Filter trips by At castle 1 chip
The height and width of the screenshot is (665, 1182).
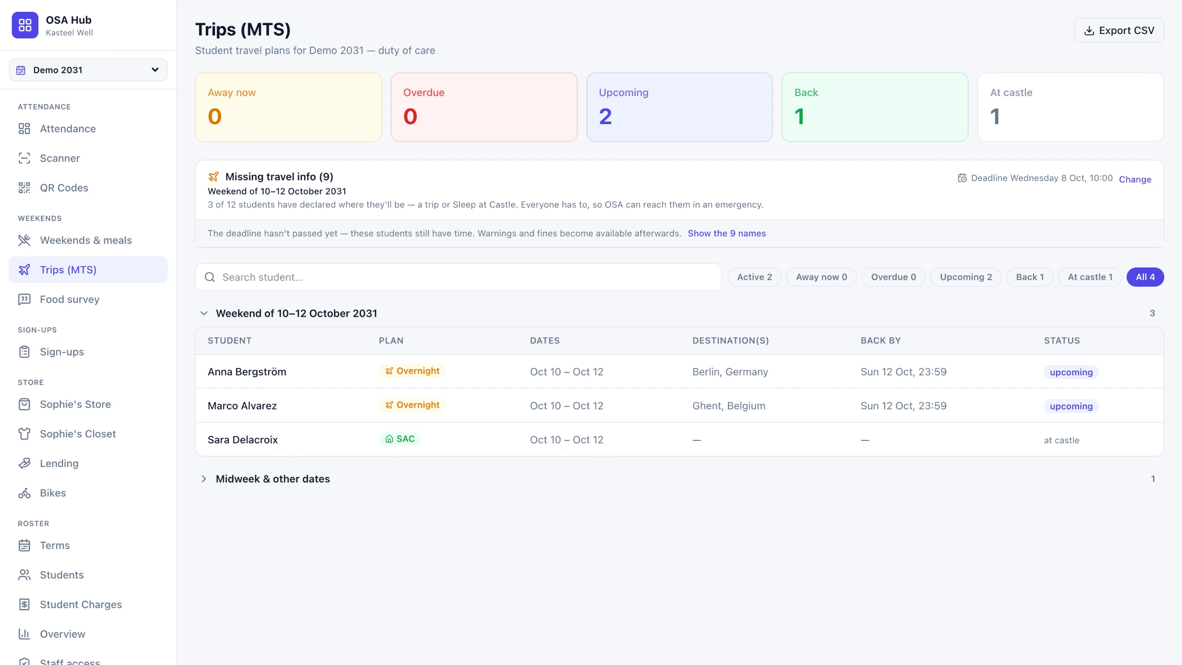tap(1090, 277)
